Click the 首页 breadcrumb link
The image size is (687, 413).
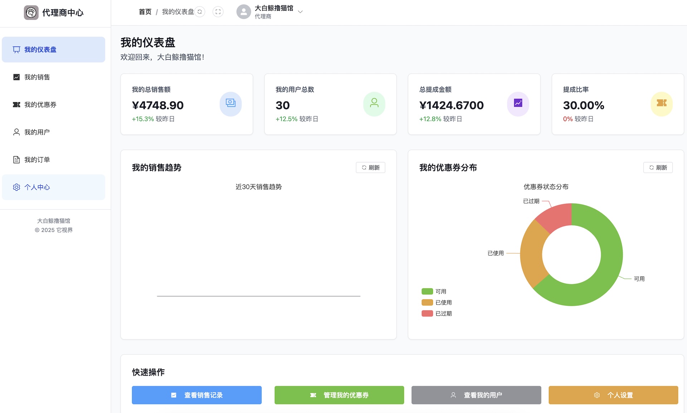[x=145, y=12]
